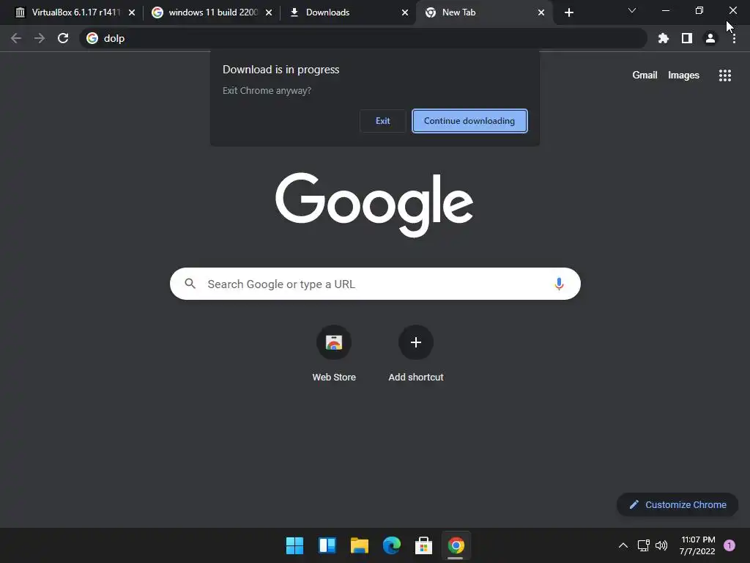Click the address bar containing dolp

pos(363,38)
